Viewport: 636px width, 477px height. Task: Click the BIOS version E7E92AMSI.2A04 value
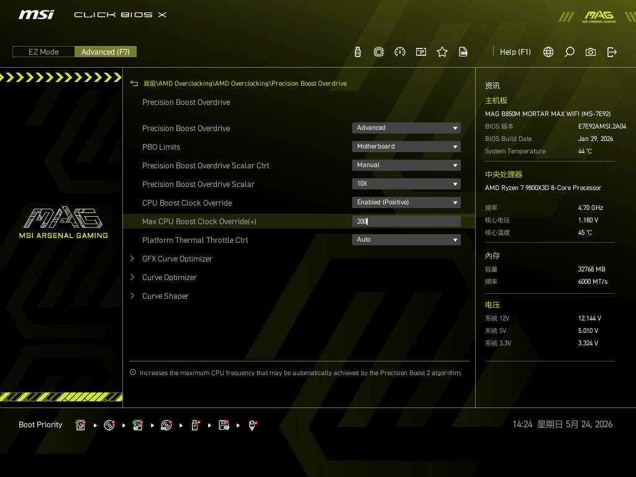[x=602, y=127]
